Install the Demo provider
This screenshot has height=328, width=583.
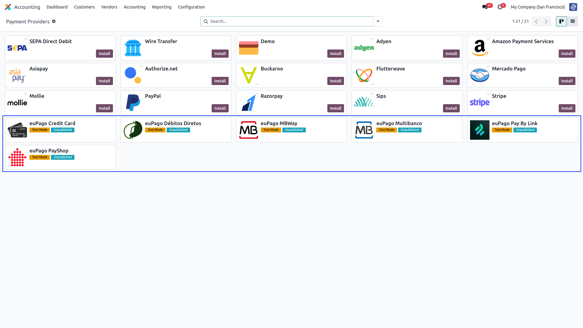pyautogui.click(x=336, y=54)
